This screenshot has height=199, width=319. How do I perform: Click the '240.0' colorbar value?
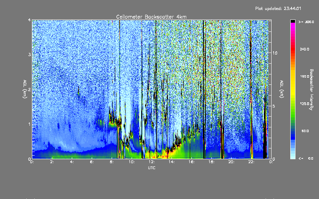click(305, 49)
